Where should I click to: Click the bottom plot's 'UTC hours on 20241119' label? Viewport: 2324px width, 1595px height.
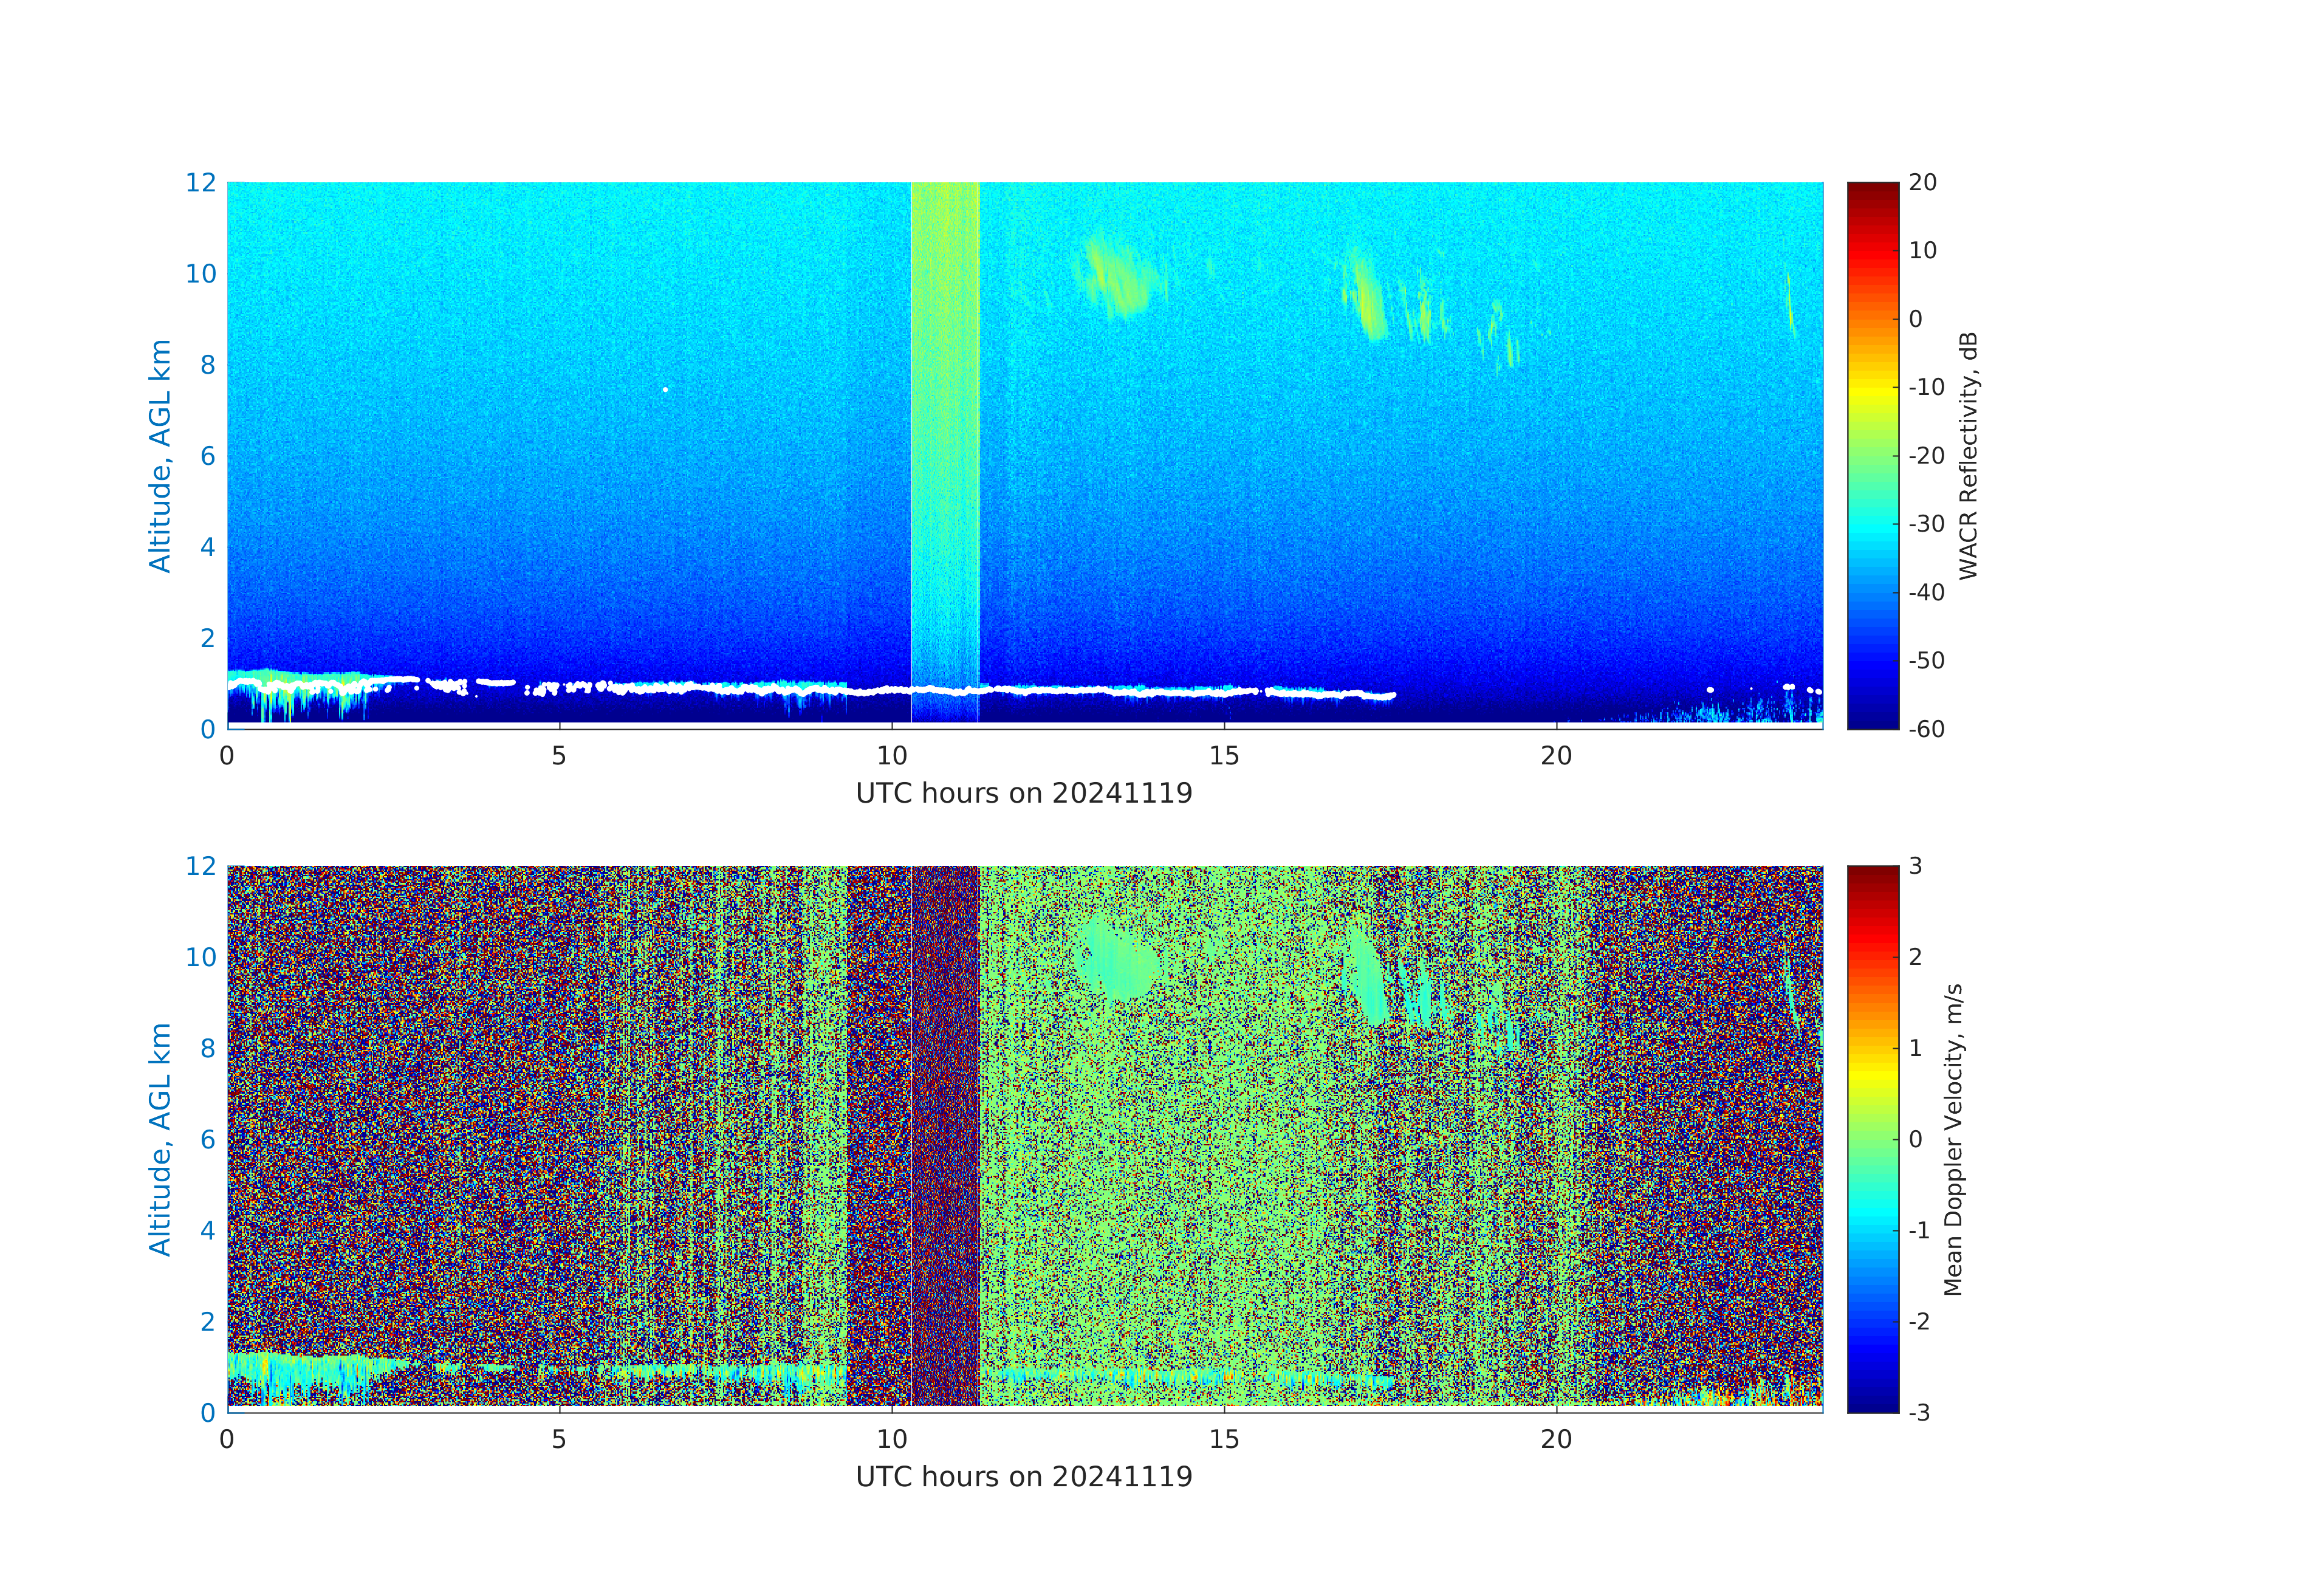click(1023, 1476)
